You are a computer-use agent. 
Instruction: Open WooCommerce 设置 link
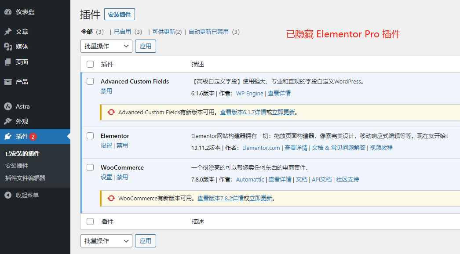pyautogui.click(x=106, y=177)
